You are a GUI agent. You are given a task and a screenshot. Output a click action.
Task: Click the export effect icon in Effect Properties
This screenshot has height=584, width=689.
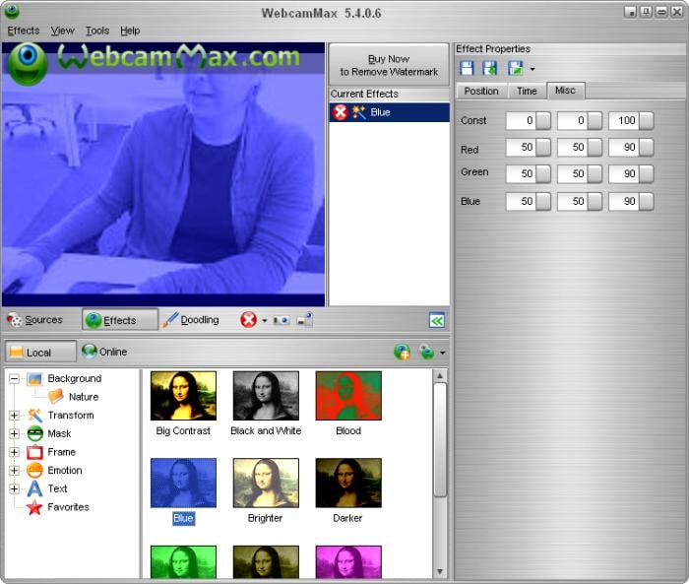click(x=516, y=69)
